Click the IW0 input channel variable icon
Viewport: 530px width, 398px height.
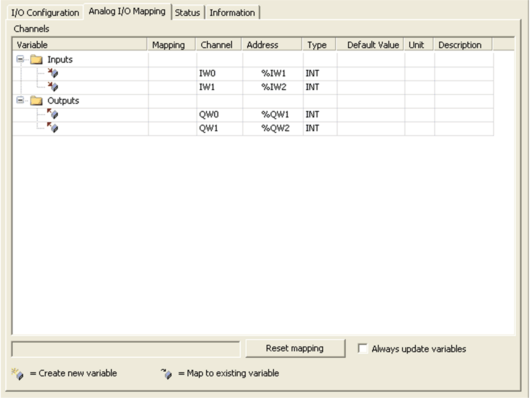pos(53,73)
